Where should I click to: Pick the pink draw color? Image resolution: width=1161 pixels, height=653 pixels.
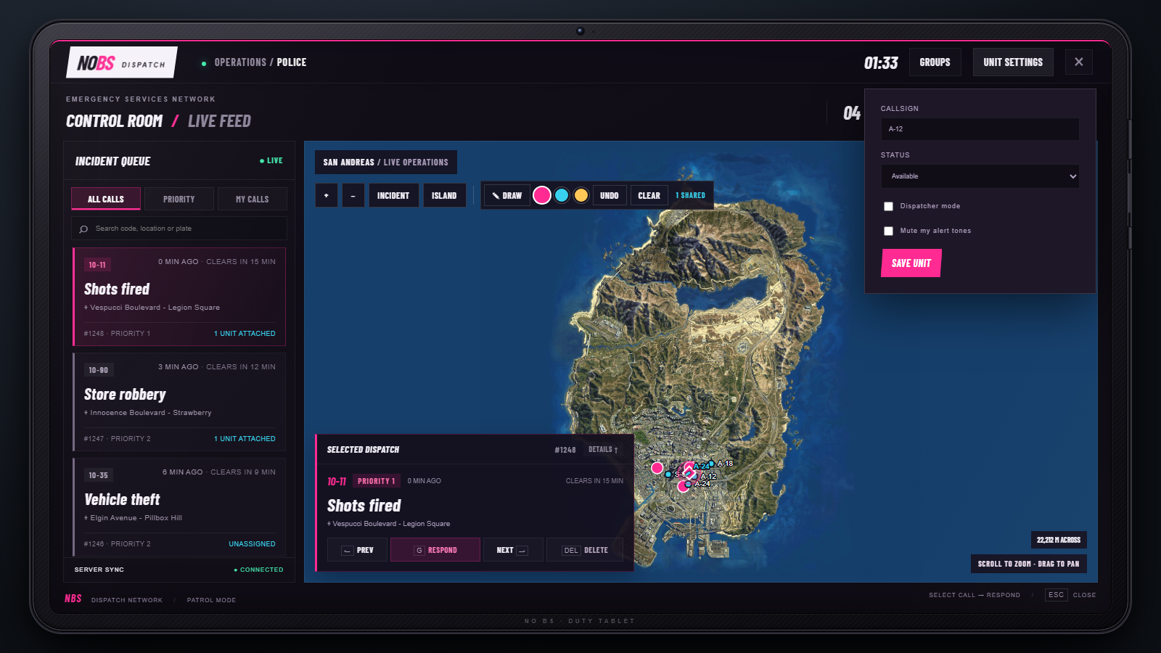point(542,195)
